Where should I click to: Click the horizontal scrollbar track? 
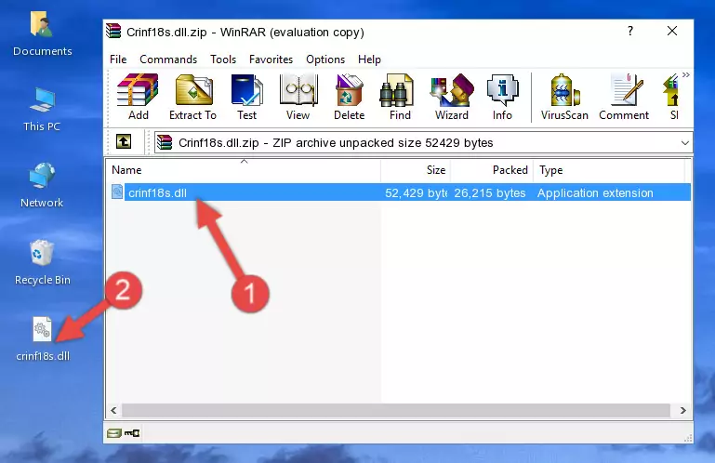click(x=395, y=410)
